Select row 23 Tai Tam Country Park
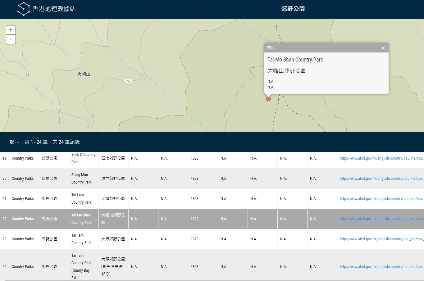The image size is (424, 281). pyautogui.click(x=81, y=239)
